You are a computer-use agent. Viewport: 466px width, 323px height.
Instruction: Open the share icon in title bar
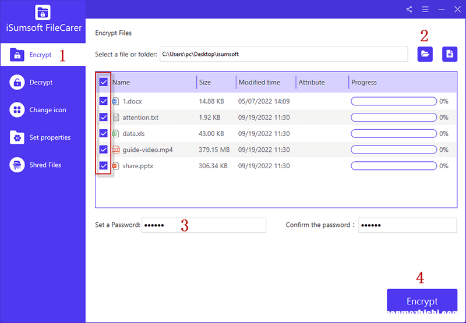pos(409,9)
